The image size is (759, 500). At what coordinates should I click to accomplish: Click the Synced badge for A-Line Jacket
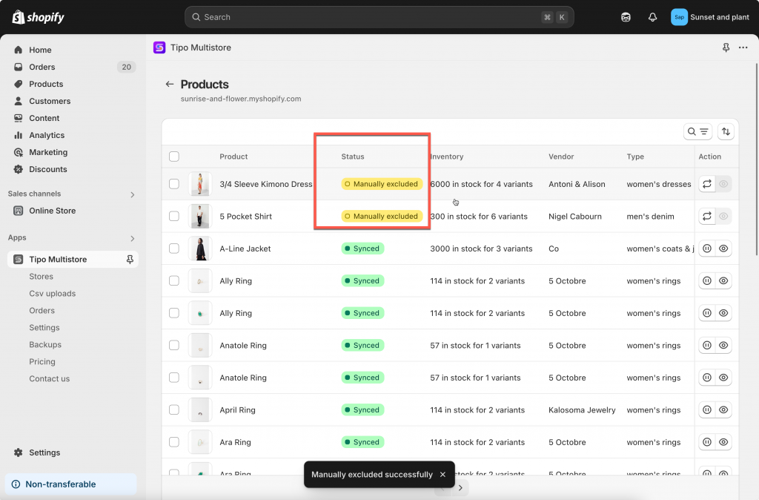pos(362,249)
